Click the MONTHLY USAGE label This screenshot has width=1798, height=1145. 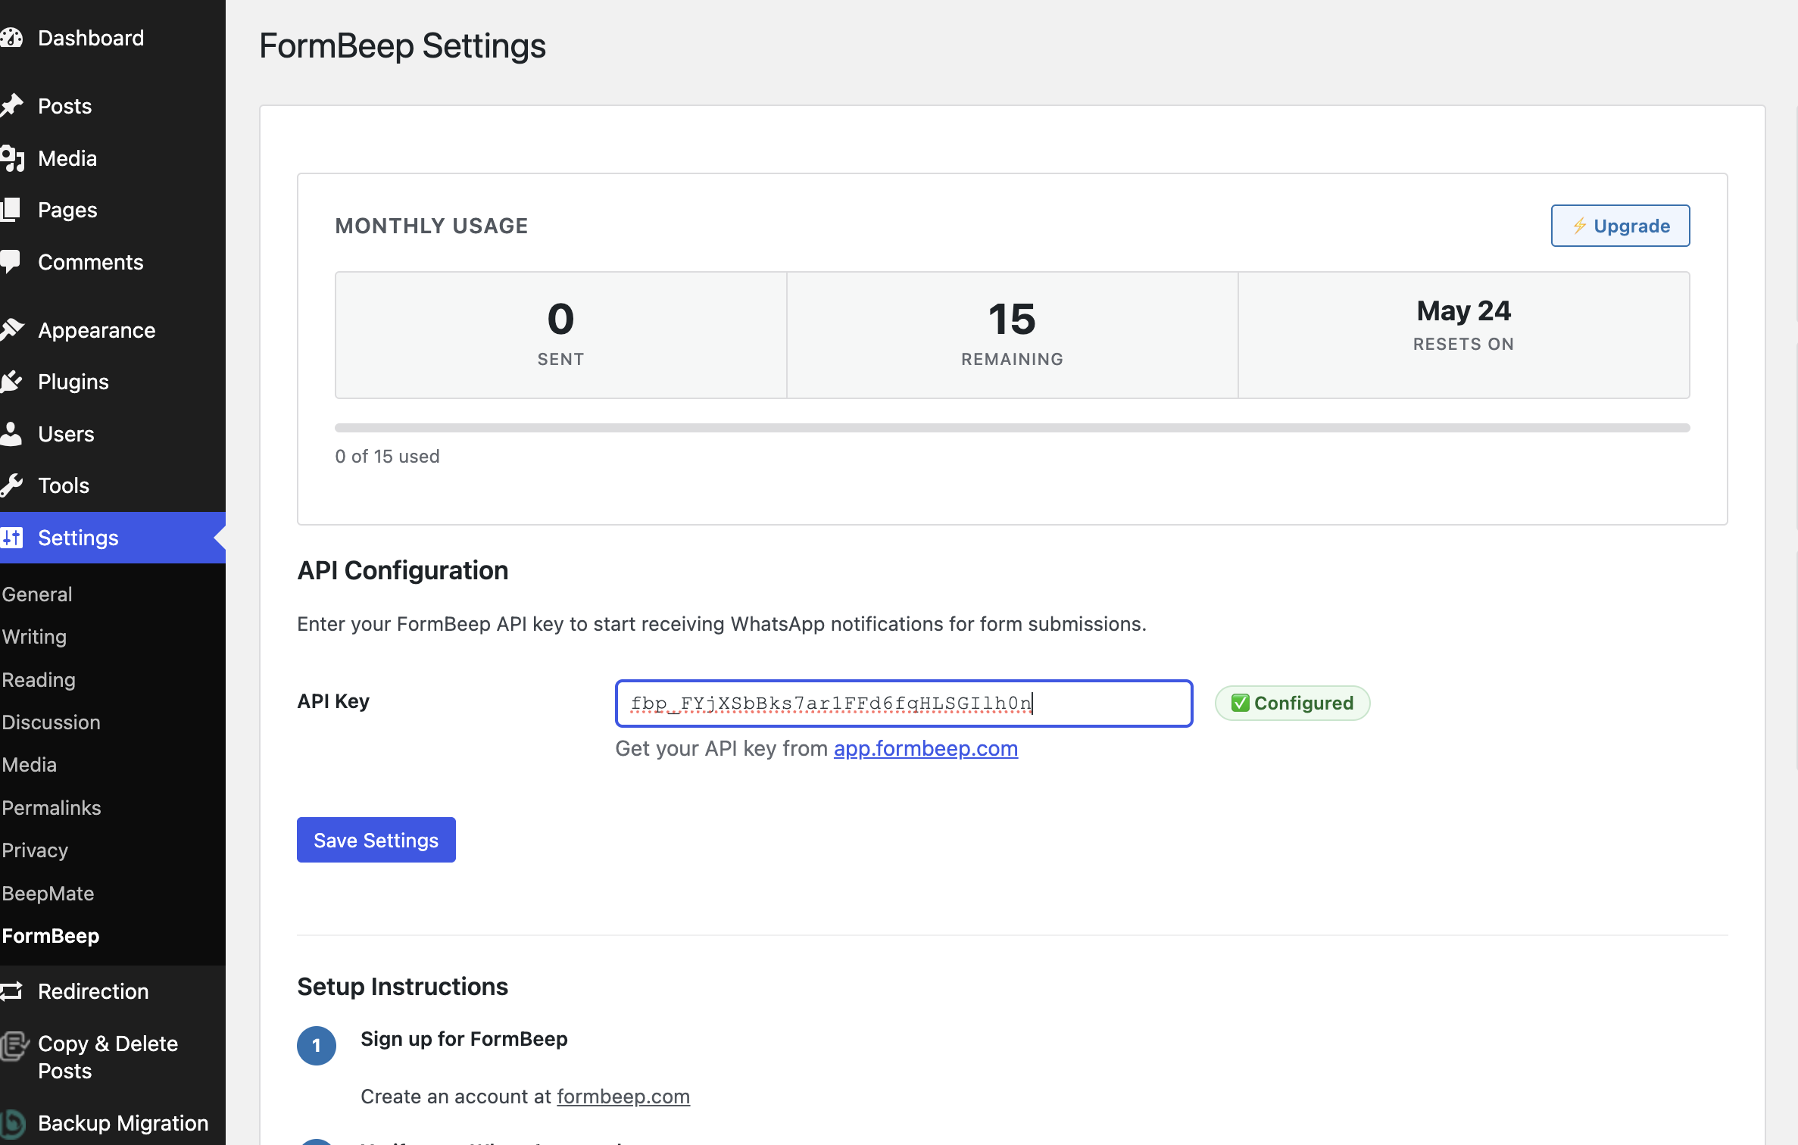(x=431, y=226)
